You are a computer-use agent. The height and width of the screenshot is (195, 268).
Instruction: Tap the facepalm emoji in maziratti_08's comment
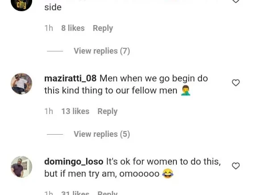(185, 91)
